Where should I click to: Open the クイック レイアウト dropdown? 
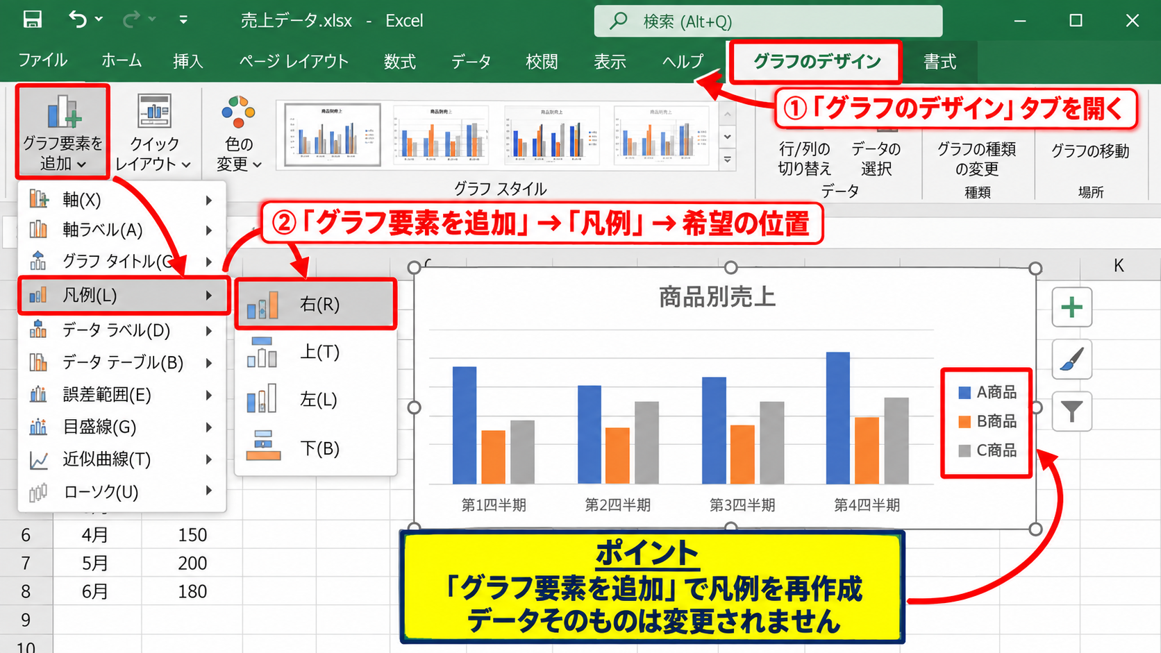coord(153,132)
